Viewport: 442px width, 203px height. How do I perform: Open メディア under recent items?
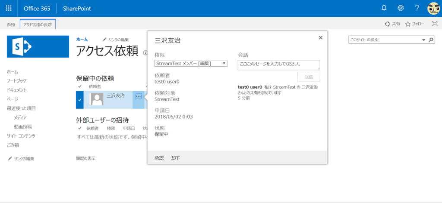(20, 118)
